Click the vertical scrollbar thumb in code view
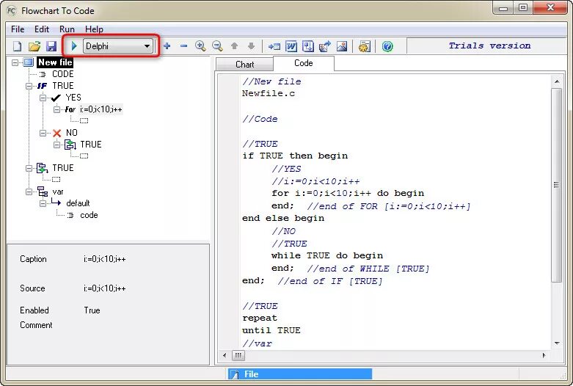 557,185
